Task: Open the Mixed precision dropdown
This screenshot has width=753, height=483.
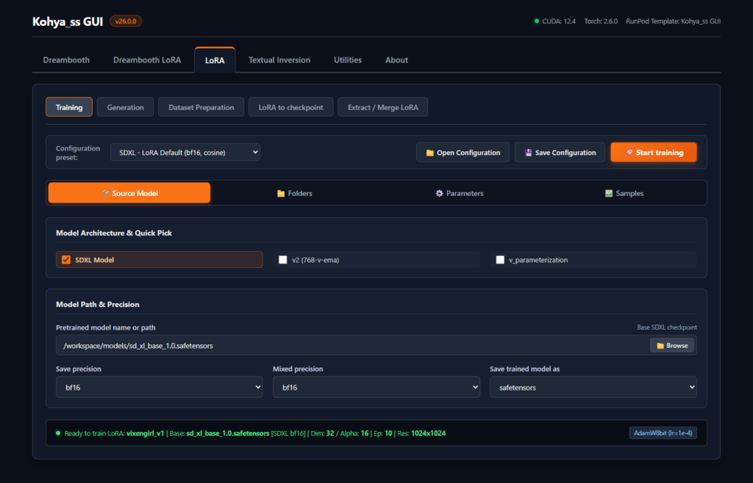Action: (376, 387)
